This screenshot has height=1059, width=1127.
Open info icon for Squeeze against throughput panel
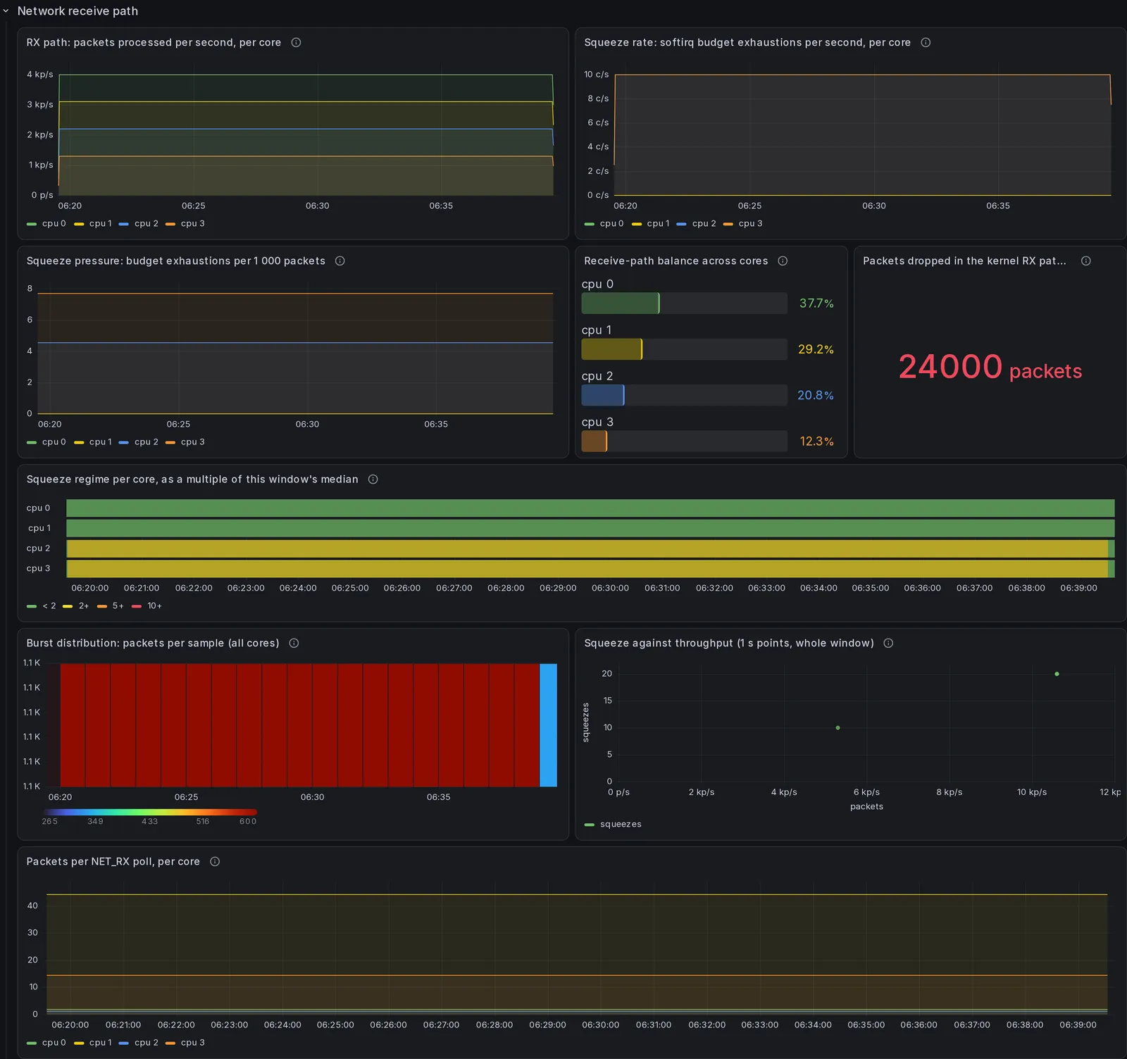coord(888,644)
